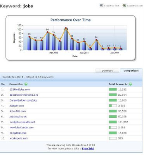
Task: Click the Free Trial link
Action: (88, 148)
